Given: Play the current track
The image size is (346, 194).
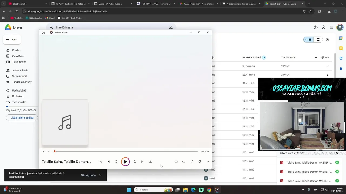Looking at the screenshot, I should click(125, 162).
